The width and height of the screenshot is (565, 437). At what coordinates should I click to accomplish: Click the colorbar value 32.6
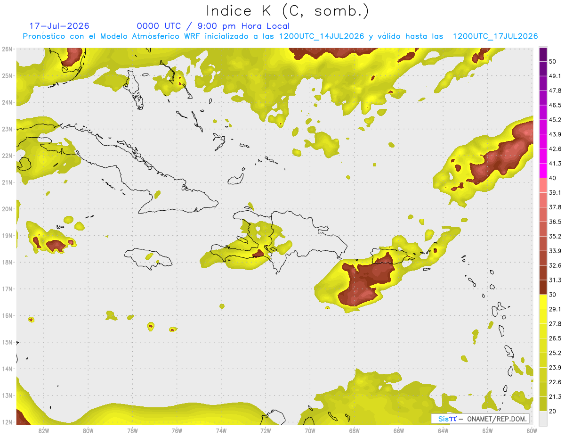coord(555,266)
